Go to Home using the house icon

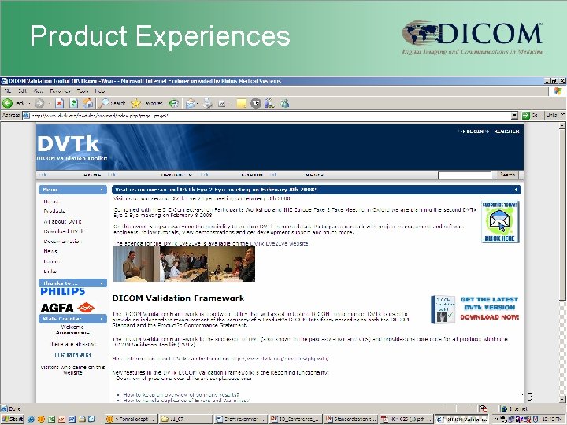88,104
